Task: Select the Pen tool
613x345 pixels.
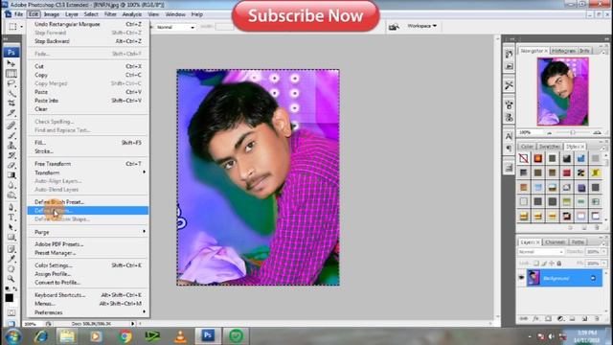Action: [11, 207]
